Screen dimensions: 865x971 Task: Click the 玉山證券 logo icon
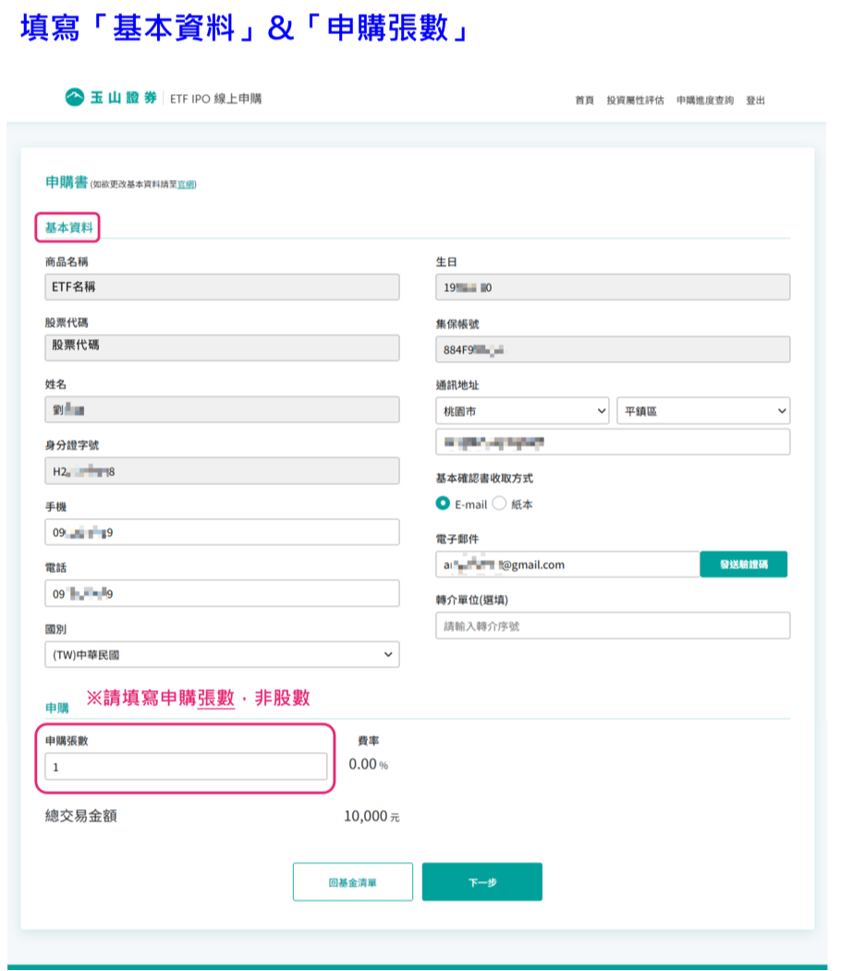tap(74, 98)
